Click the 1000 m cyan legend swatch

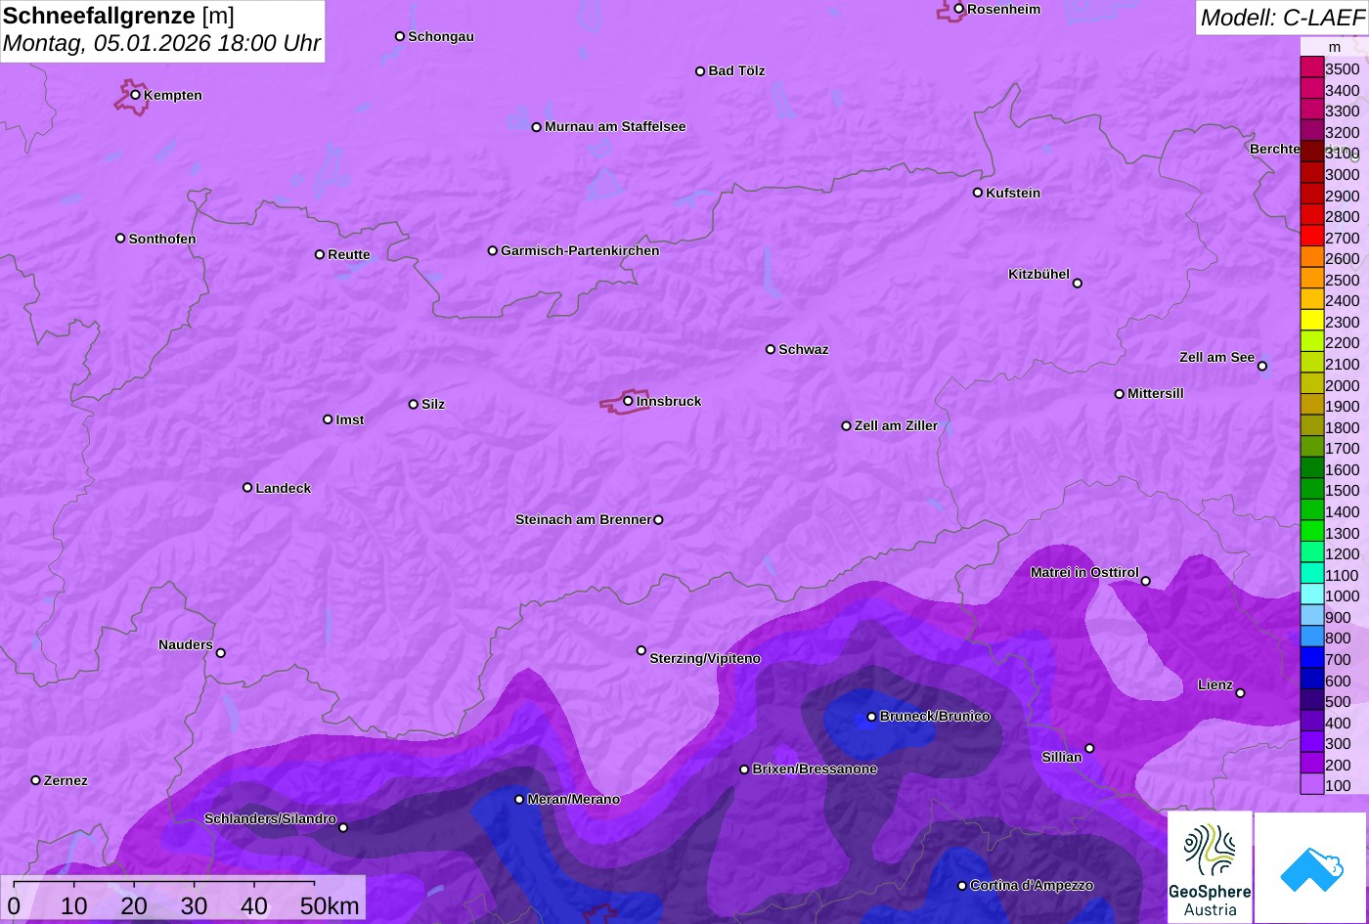(1311, 595)
